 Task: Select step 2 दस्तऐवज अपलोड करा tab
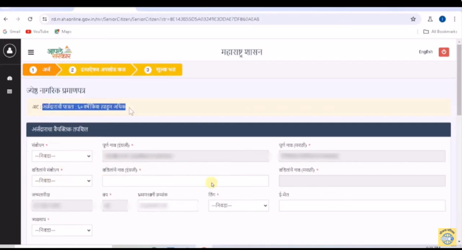(97, 70)
